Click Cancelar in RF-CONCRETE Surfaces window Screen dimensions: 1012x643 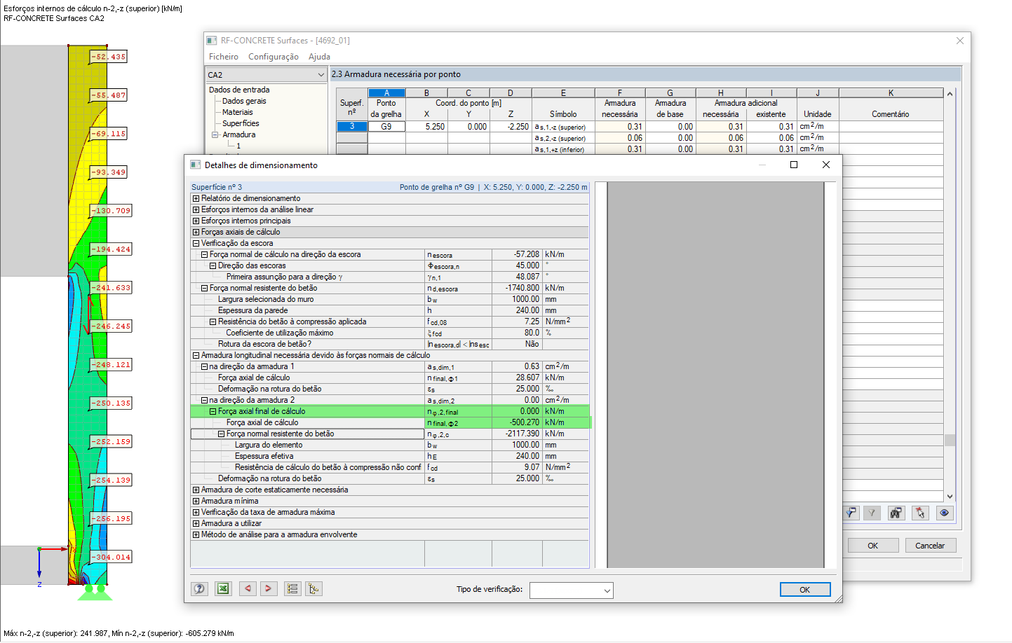click(x=930, y=546)
